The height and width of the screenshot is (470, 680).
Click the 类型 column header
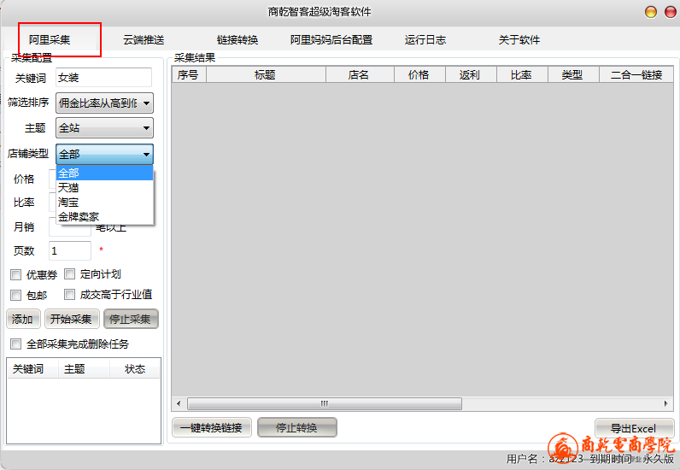point(573,74)
